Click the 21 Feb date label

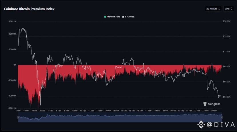[189, 111]
